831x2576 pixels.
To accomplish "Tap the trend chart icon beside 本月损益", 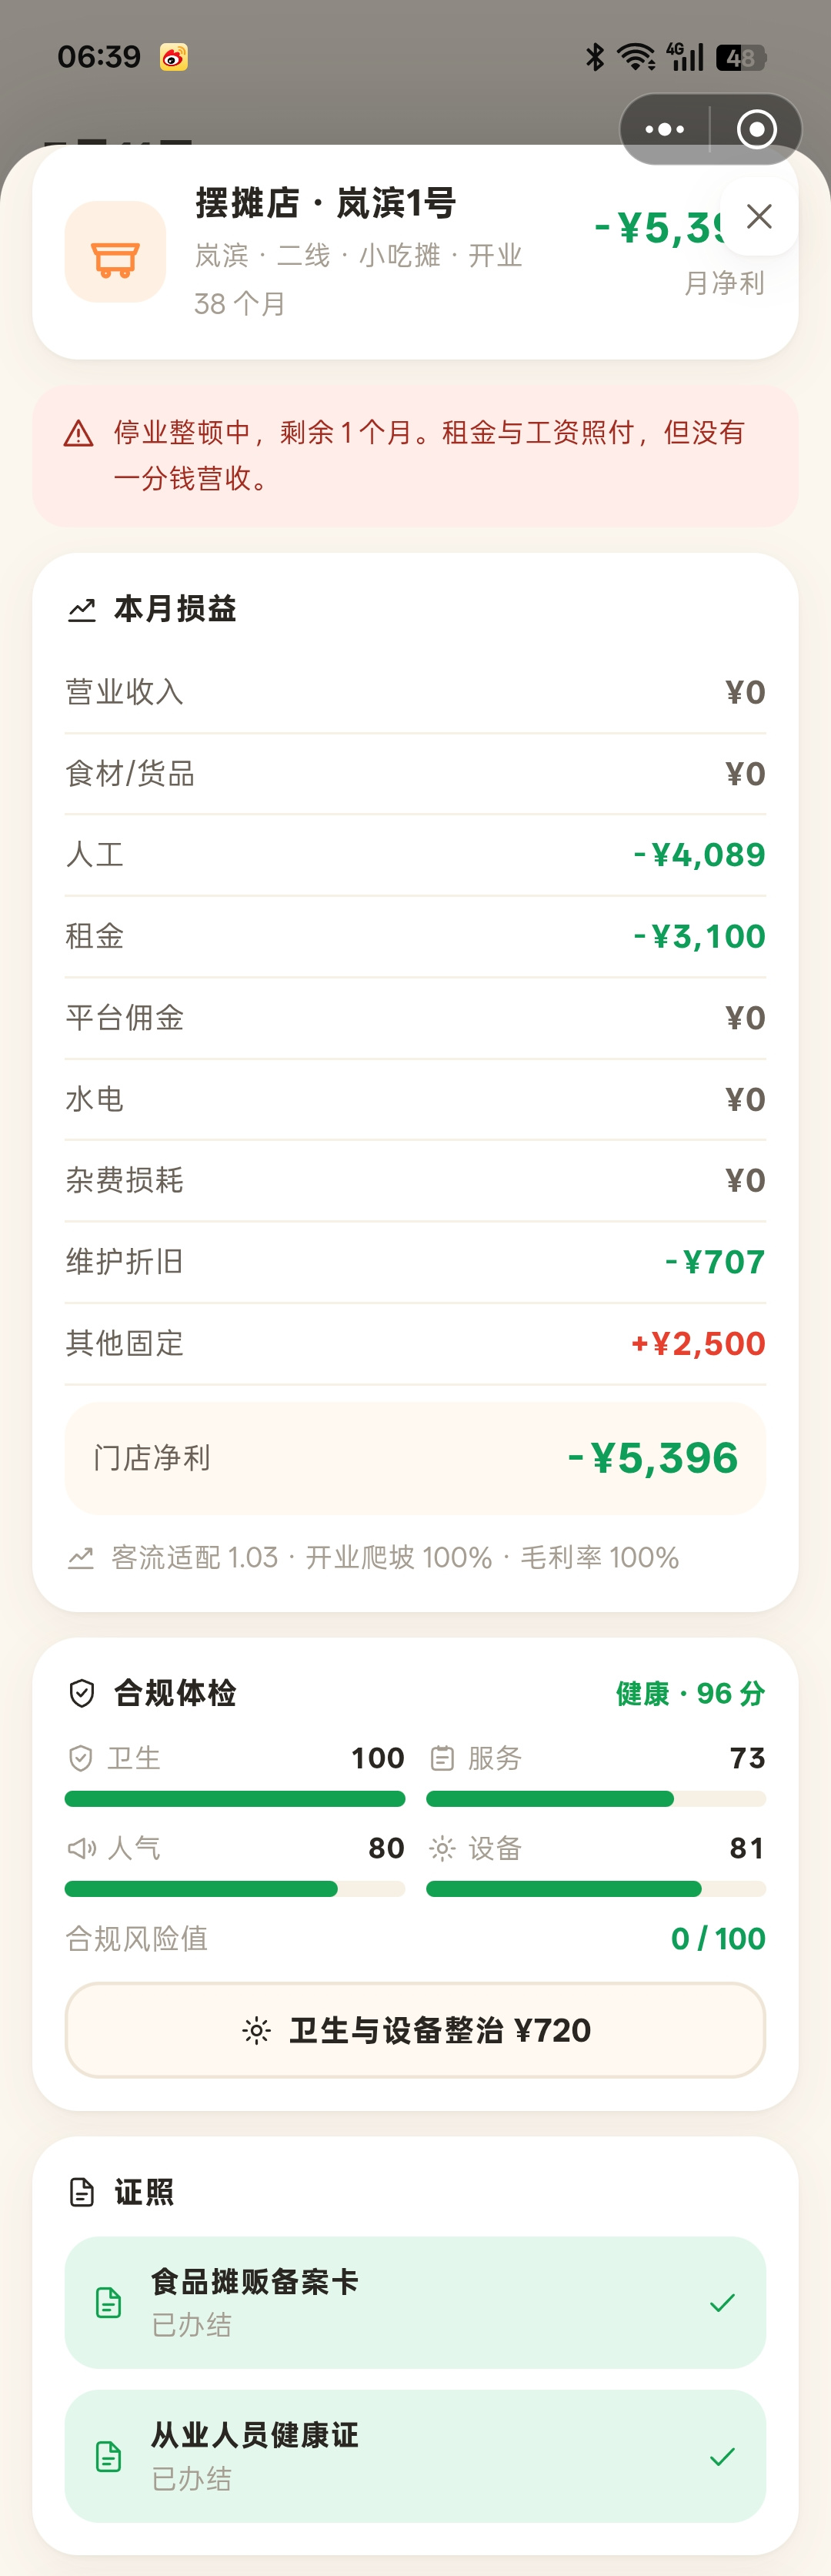I will (82, 609).
